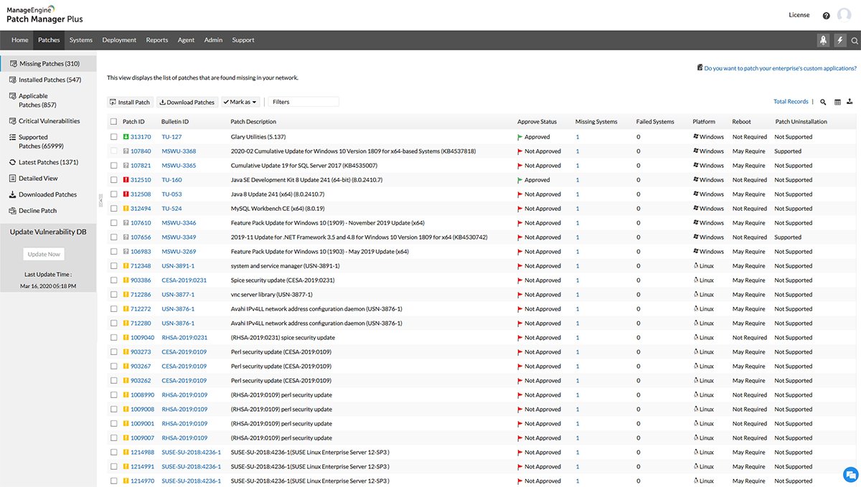
Task: Click the column chooser icon above the table
Action: coord(837,102)
